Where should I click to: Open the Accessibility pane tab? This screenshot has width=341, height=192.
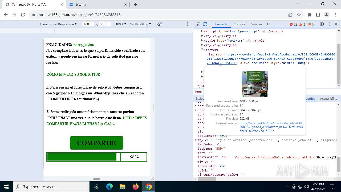point(328,99)
